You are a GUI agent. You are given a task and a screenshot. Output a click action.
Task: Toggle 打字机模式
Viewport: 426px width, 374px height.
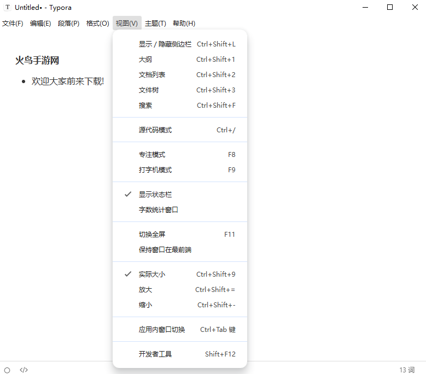tap(180, 170)
